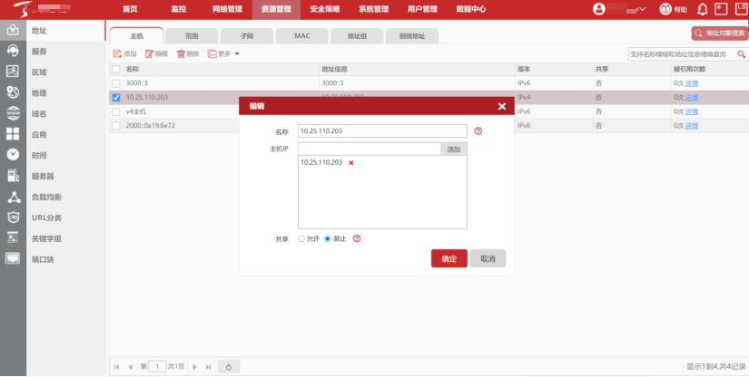Open the 数据中心 menu

(x=471, y=9)
